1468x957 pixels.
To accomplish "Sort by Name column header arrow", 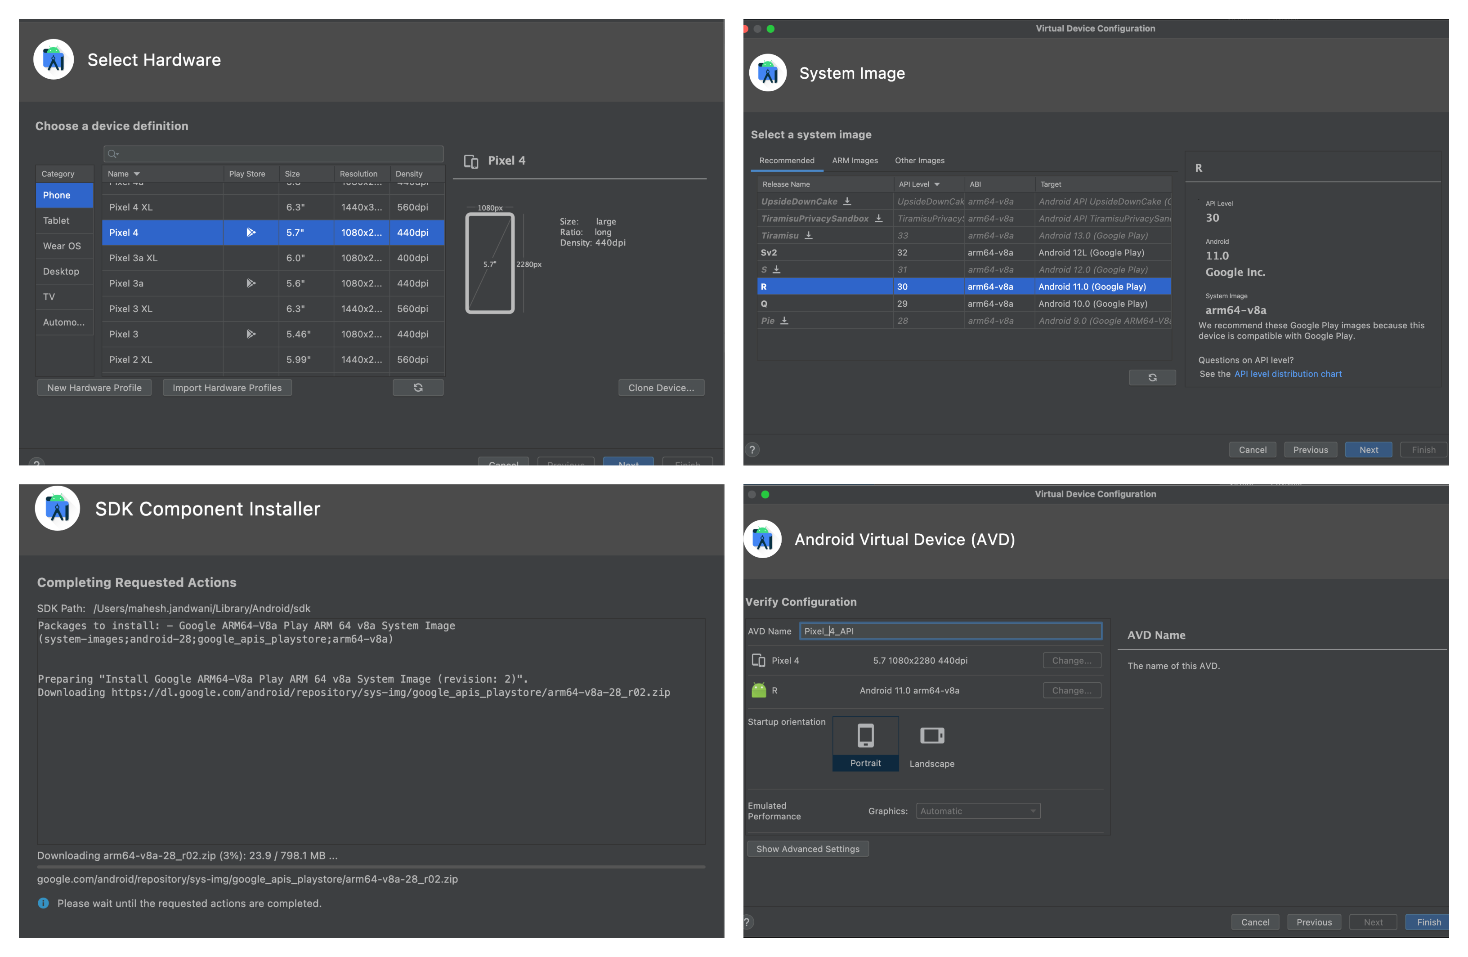I will (137, 174).
